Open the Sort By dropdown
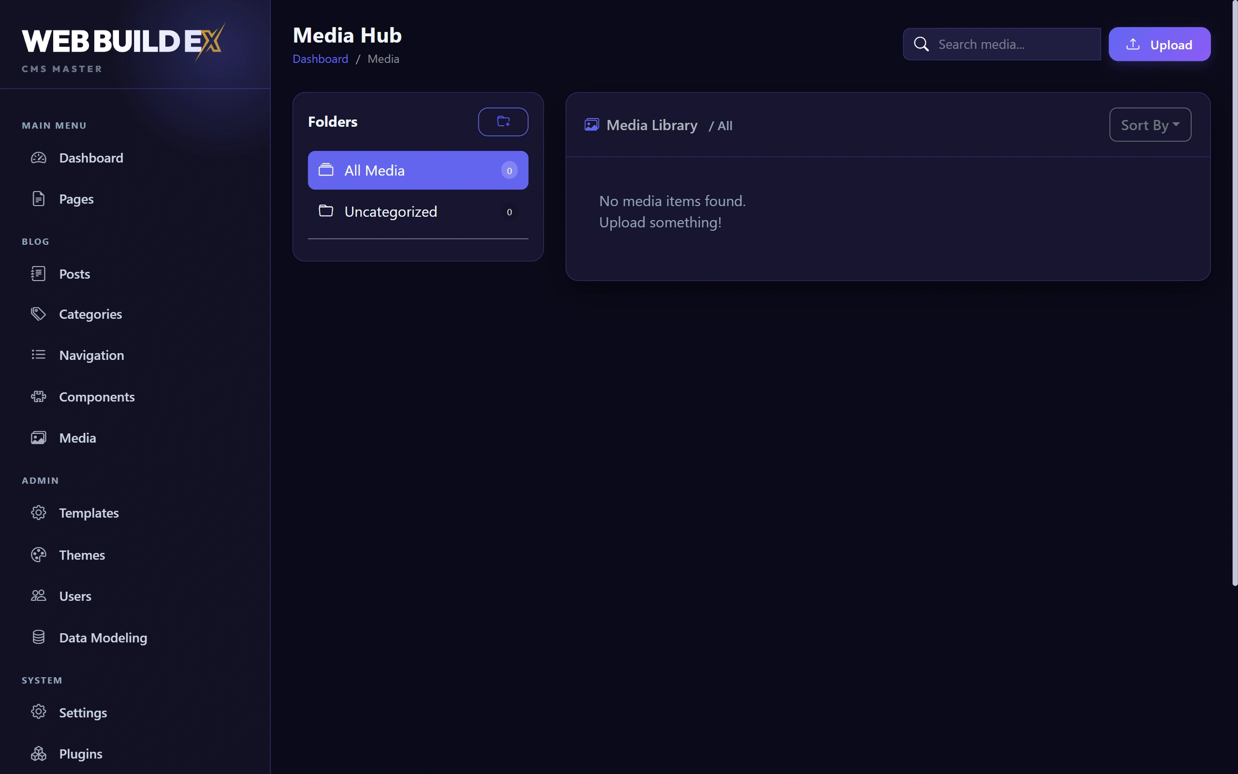The height and width of the screenshot is (774, 1238). (x=1150, y=124)
